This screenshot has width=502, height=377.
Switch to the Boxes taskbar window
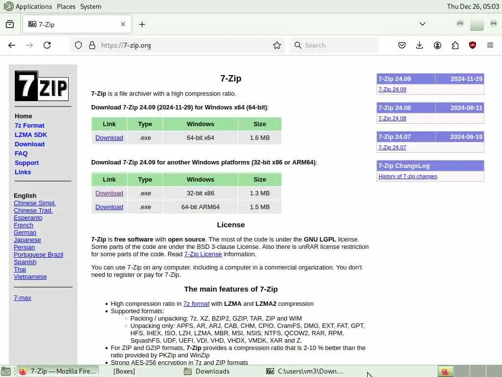(x=124, y=372)
